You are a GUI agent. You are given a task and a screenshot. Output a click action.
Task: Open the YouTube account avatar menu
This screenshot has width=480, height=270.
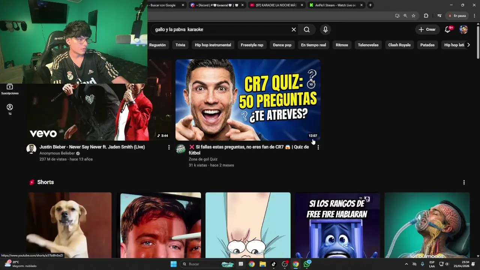click(x=463, y=30)
